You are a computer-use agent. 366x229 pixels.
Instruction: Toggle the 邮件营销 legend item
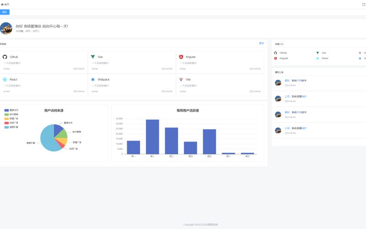pos(11,114)
